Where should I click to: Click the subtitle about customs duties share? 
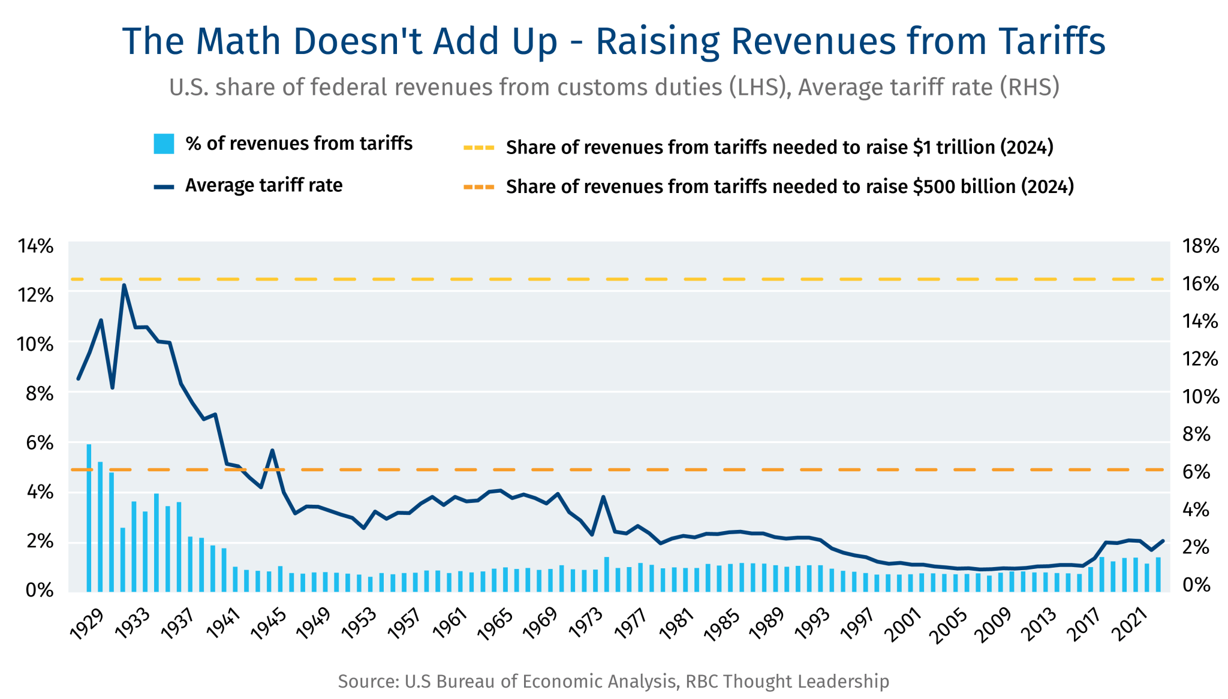(614, 88)
